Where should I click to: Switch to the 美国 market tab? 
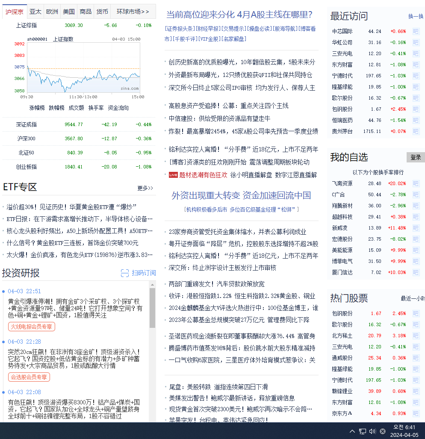coord(69,12)
